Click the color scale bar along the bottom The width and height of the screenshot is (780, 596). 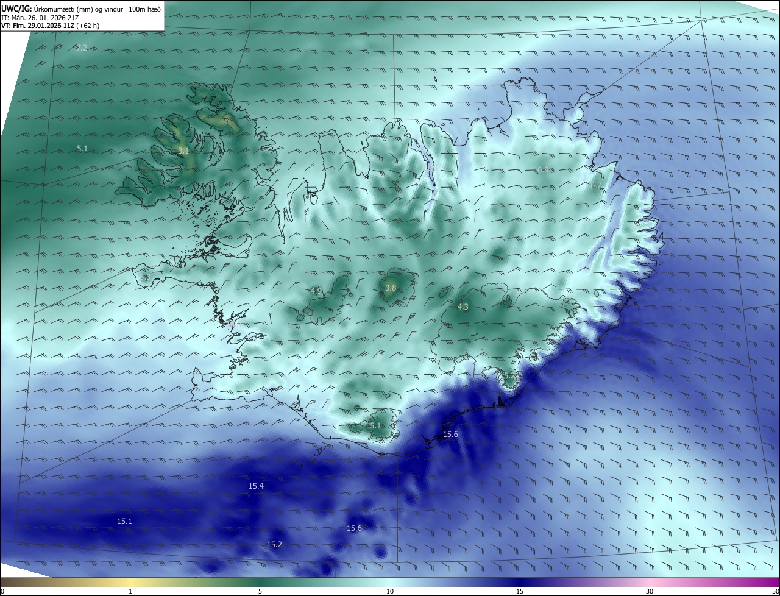click(x=390, y=582)
